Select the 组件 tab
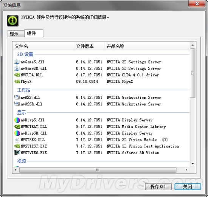 [x=34, y=33]
